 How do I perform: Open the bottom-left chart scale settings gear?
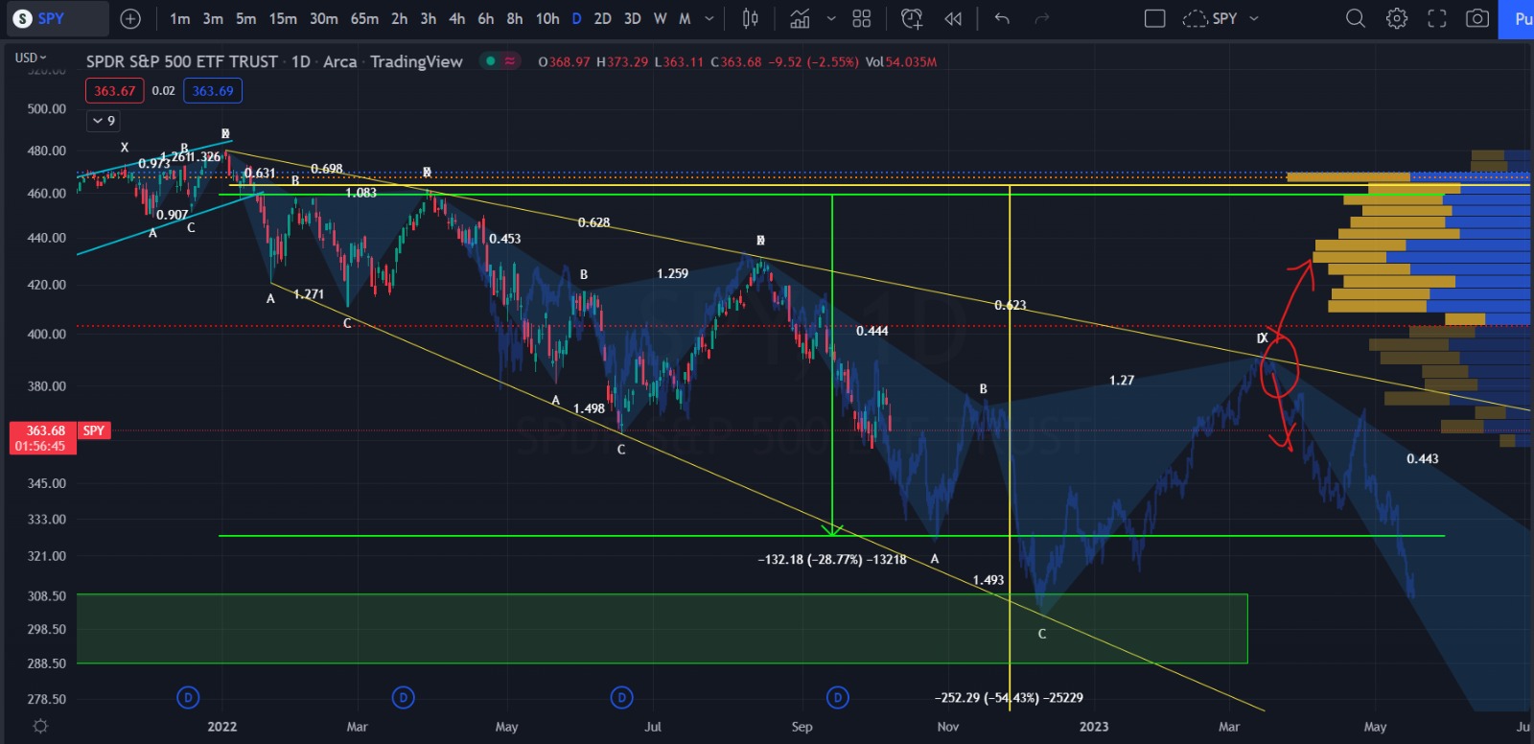40,726
